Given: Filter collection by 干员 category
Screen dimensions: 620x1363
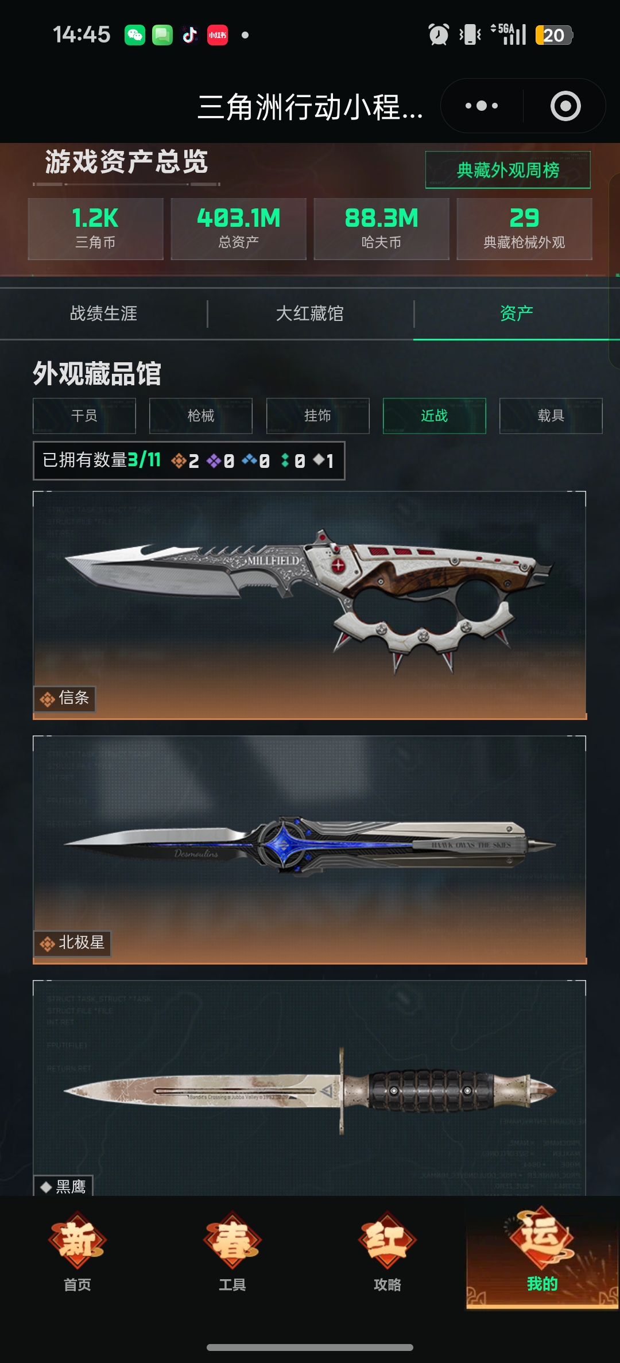Looking at the screenshot, I should pyautogui.click(x=84, y=416).
